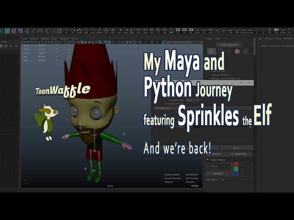The width and height of the screenshot is (294, 220).
Task: Open the Animation Layer dropdown
Action: click(x=192, y=100)
